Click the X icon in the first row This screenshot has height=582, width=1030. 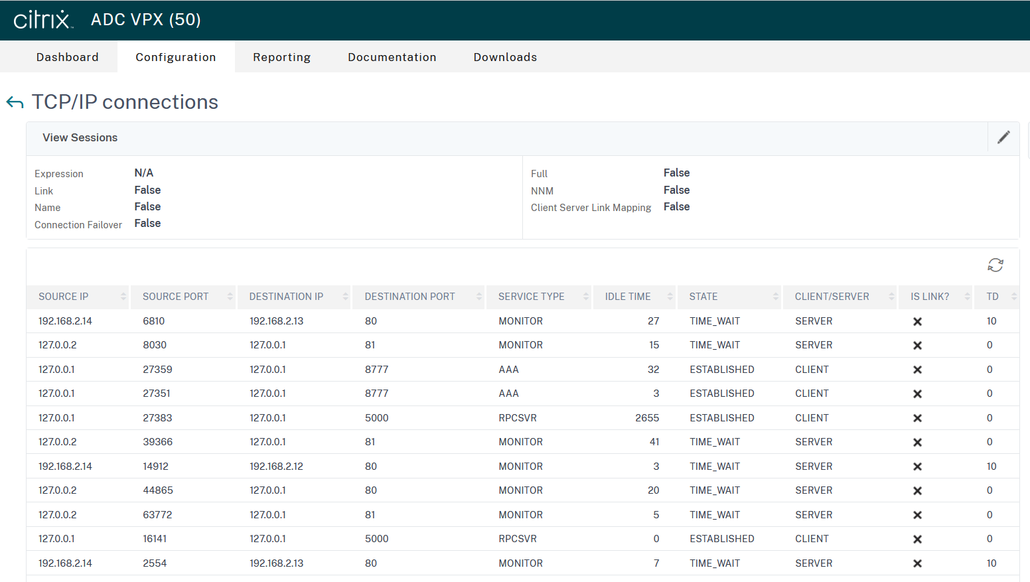point(917,321)
